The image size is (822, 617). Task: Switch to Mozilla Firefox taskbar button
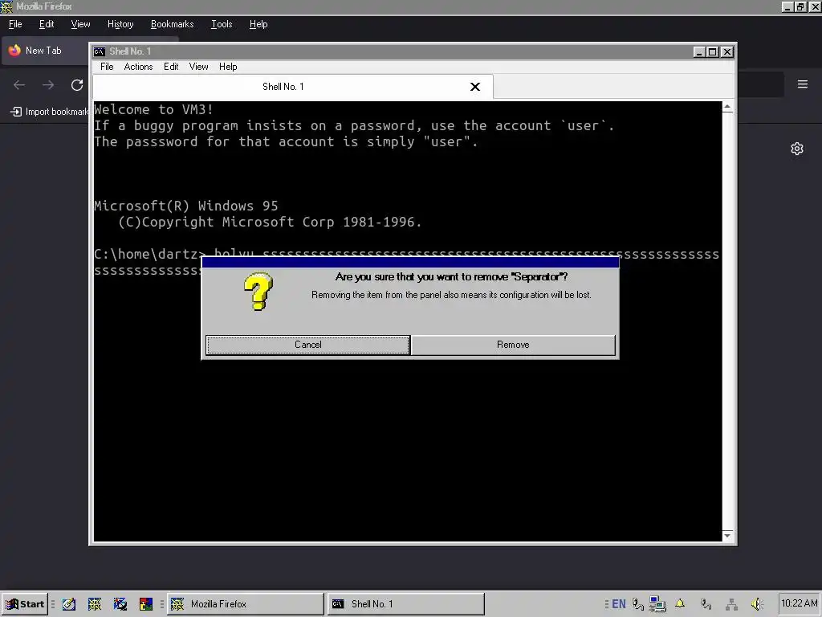[x=246, y=604]
